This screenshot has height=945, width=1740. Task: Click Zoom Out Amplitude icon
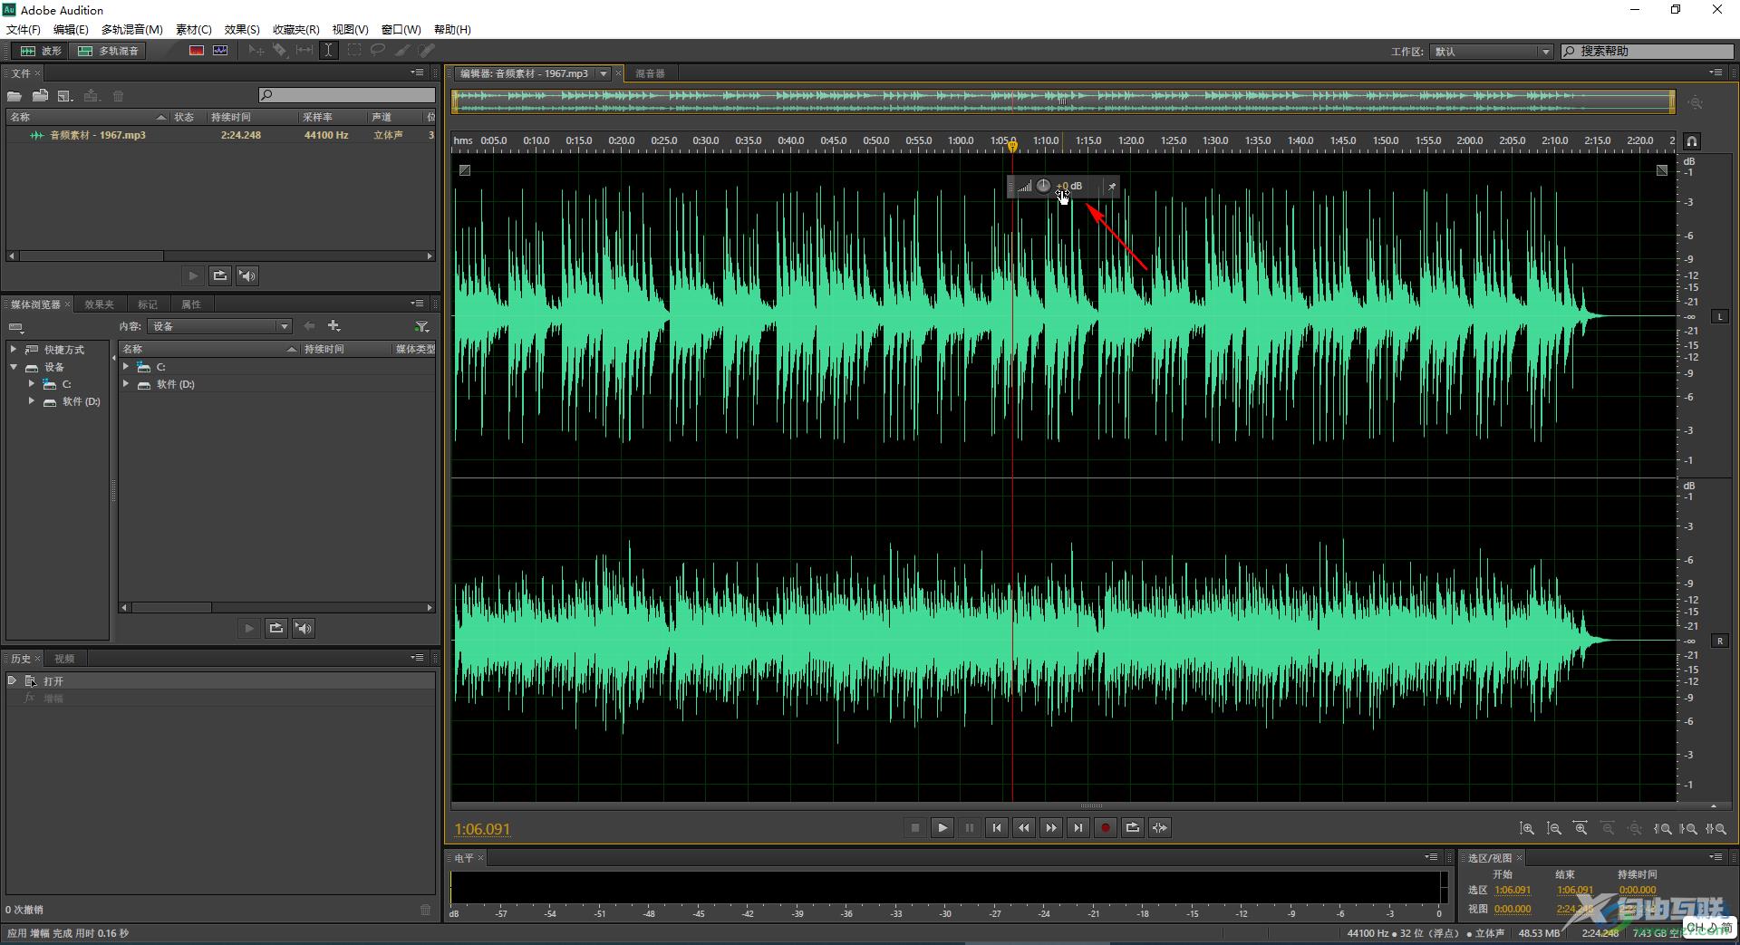click(x=1554, y=828)
